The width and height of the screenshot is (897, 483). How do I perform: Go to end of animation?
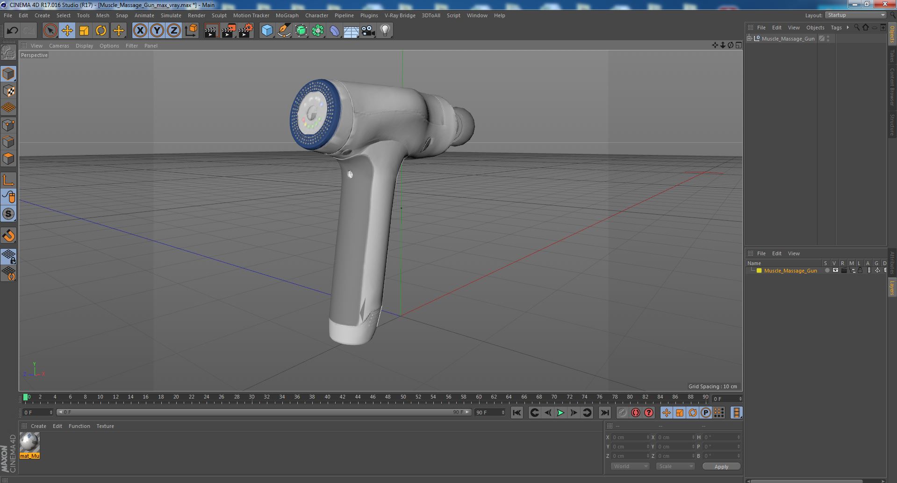pos(604,413)
